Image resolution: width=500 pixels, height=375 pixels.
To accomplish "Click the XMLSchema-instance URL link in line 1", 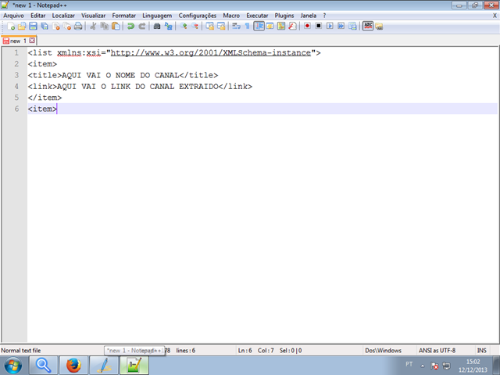I will (x=210, y=52).
